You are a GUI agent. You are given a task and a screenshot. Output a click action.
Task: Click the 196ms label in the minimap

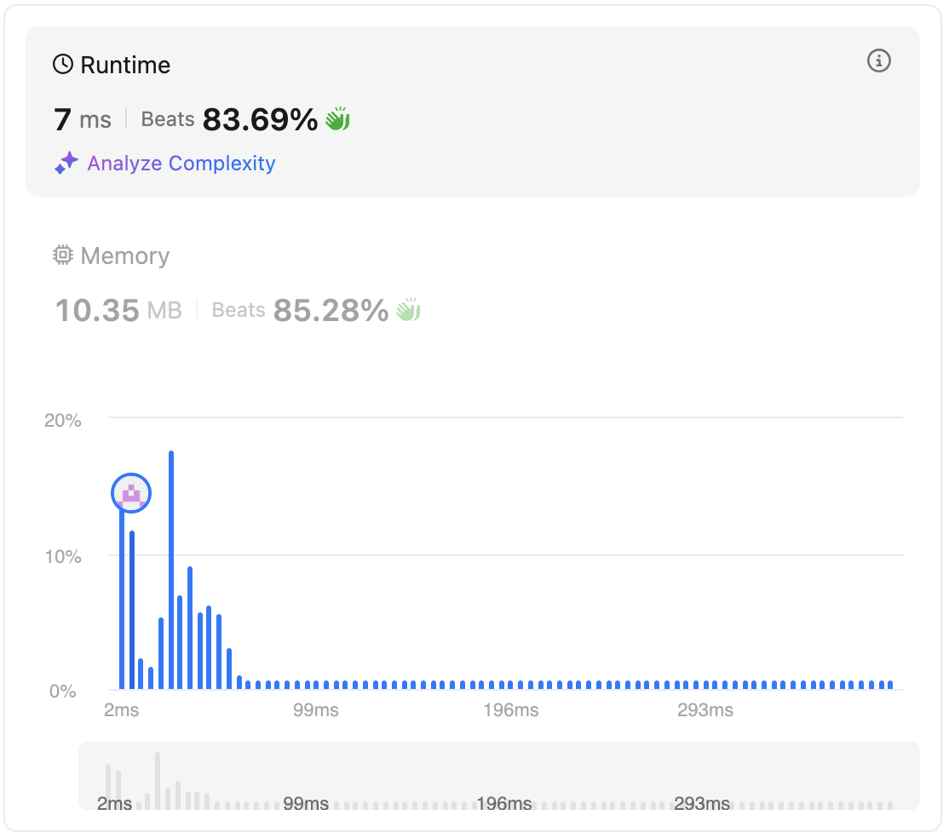(x=504, y=803)
